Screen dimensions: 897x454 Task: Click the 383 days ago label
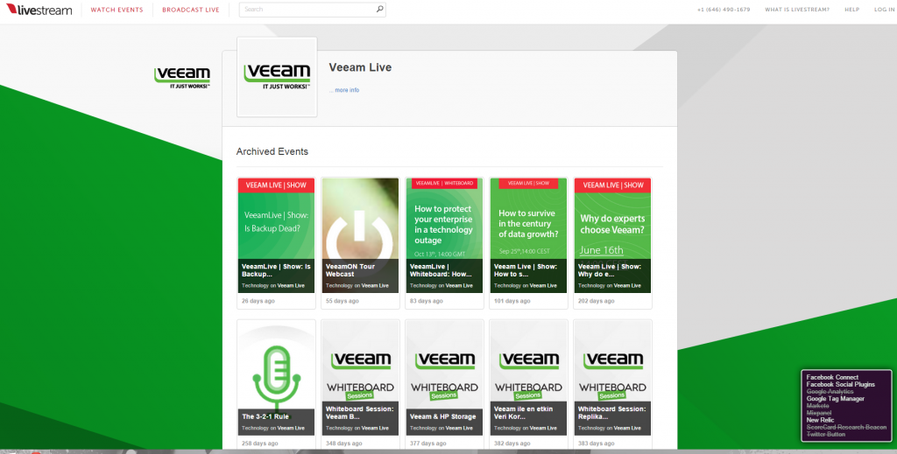coord(596,444)
